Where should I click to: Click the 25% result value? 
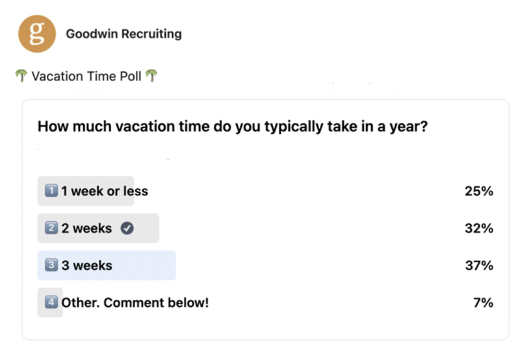(479, 191)
